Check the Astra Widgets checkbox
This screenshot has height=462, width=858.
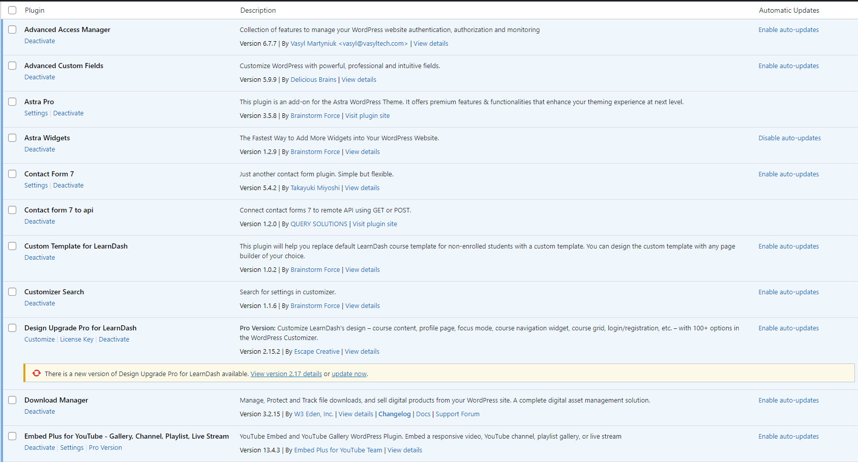pyautogui.click(x=12, y=138)
